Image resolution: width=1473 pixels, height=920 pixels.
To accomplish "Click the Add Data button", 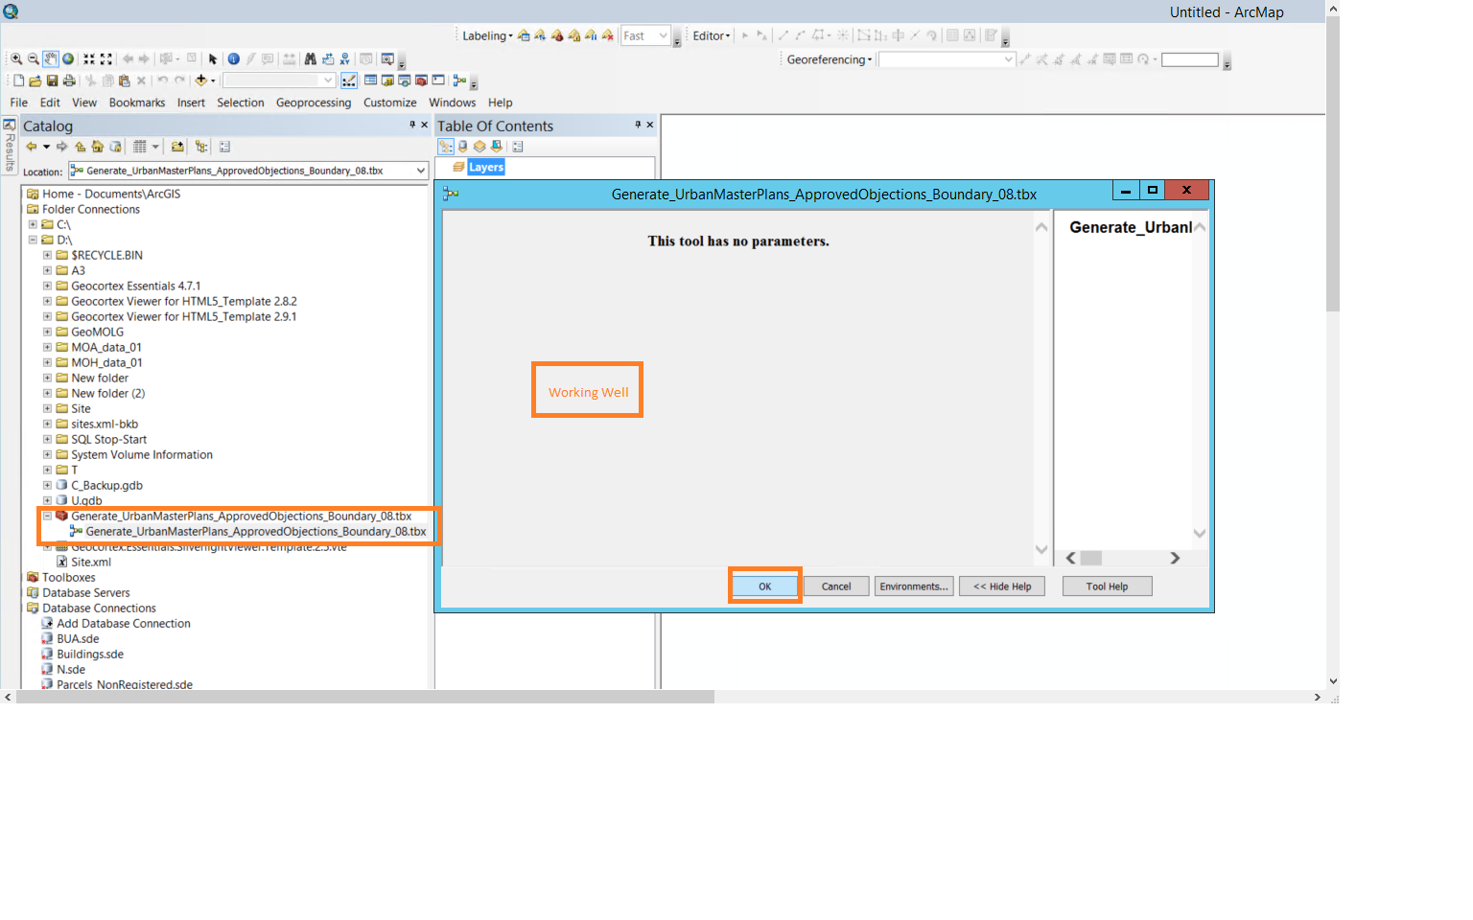I will tap(200, 80).
